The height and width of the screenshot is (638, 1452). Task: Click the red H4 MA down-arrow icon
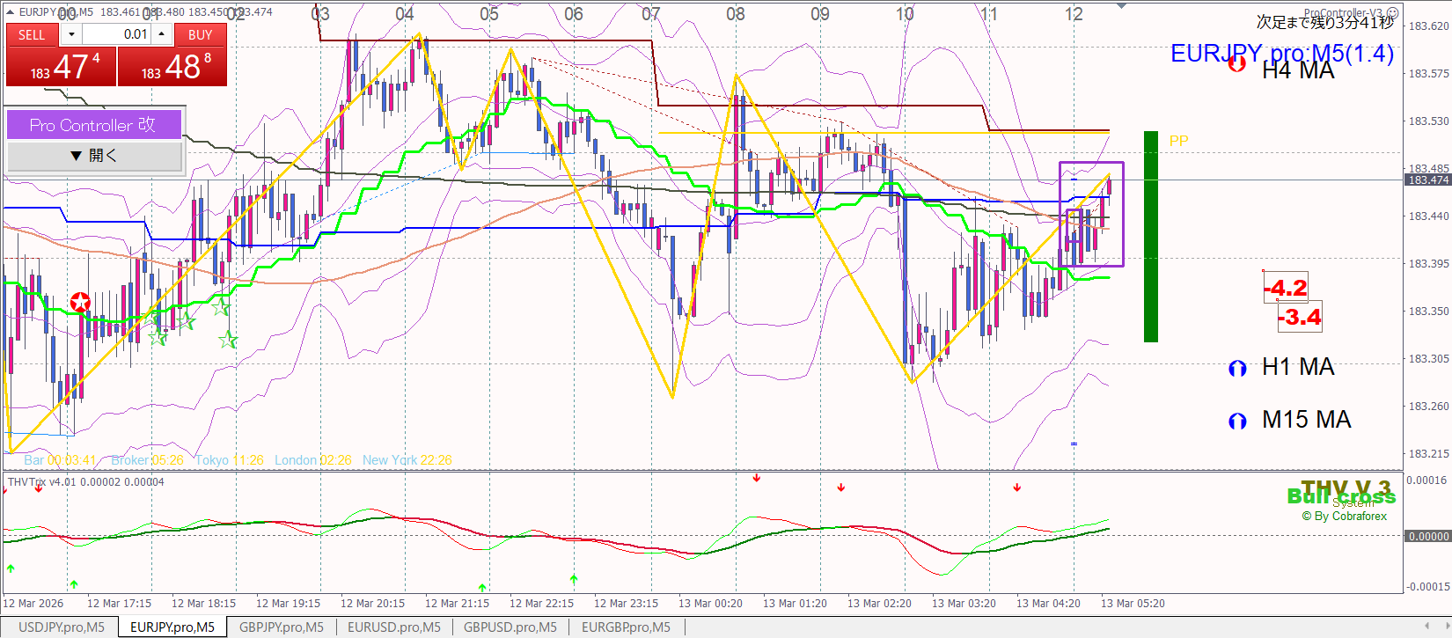1237,62
